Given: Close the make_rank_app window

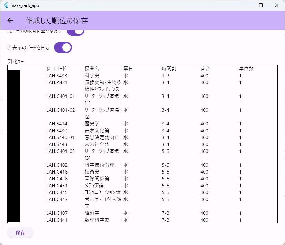Looking at the screenshot, I should pos(277,5).
